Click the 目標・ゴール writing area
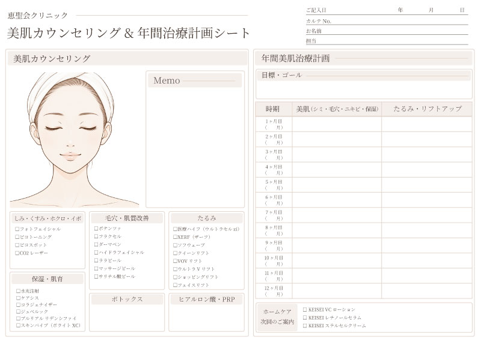 364,90
